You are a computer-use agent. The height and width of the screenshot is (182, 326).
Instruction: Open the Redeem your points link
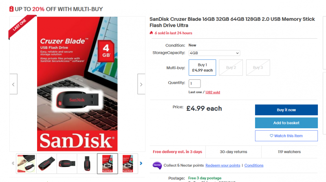(x=222, y=165)
